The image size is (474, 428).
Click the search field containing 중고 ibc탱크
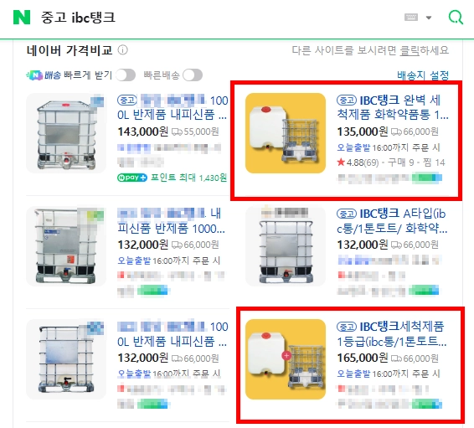click(212, 18)
